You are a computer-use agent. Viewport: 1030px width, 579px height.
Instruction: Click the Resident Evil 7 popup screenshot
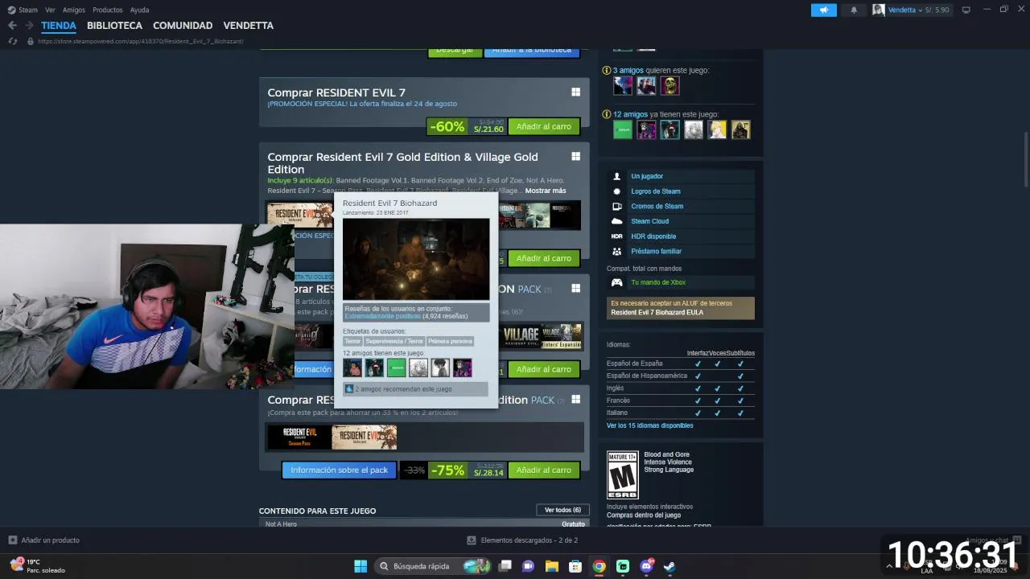pyautogui.click(x=416, y=259)
